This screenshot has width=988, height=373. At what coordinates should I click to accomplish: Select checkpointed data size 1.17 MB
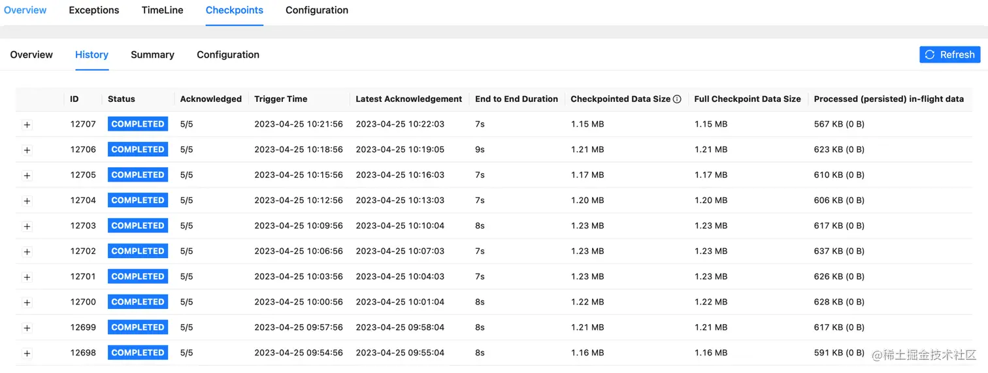(587, 175)
